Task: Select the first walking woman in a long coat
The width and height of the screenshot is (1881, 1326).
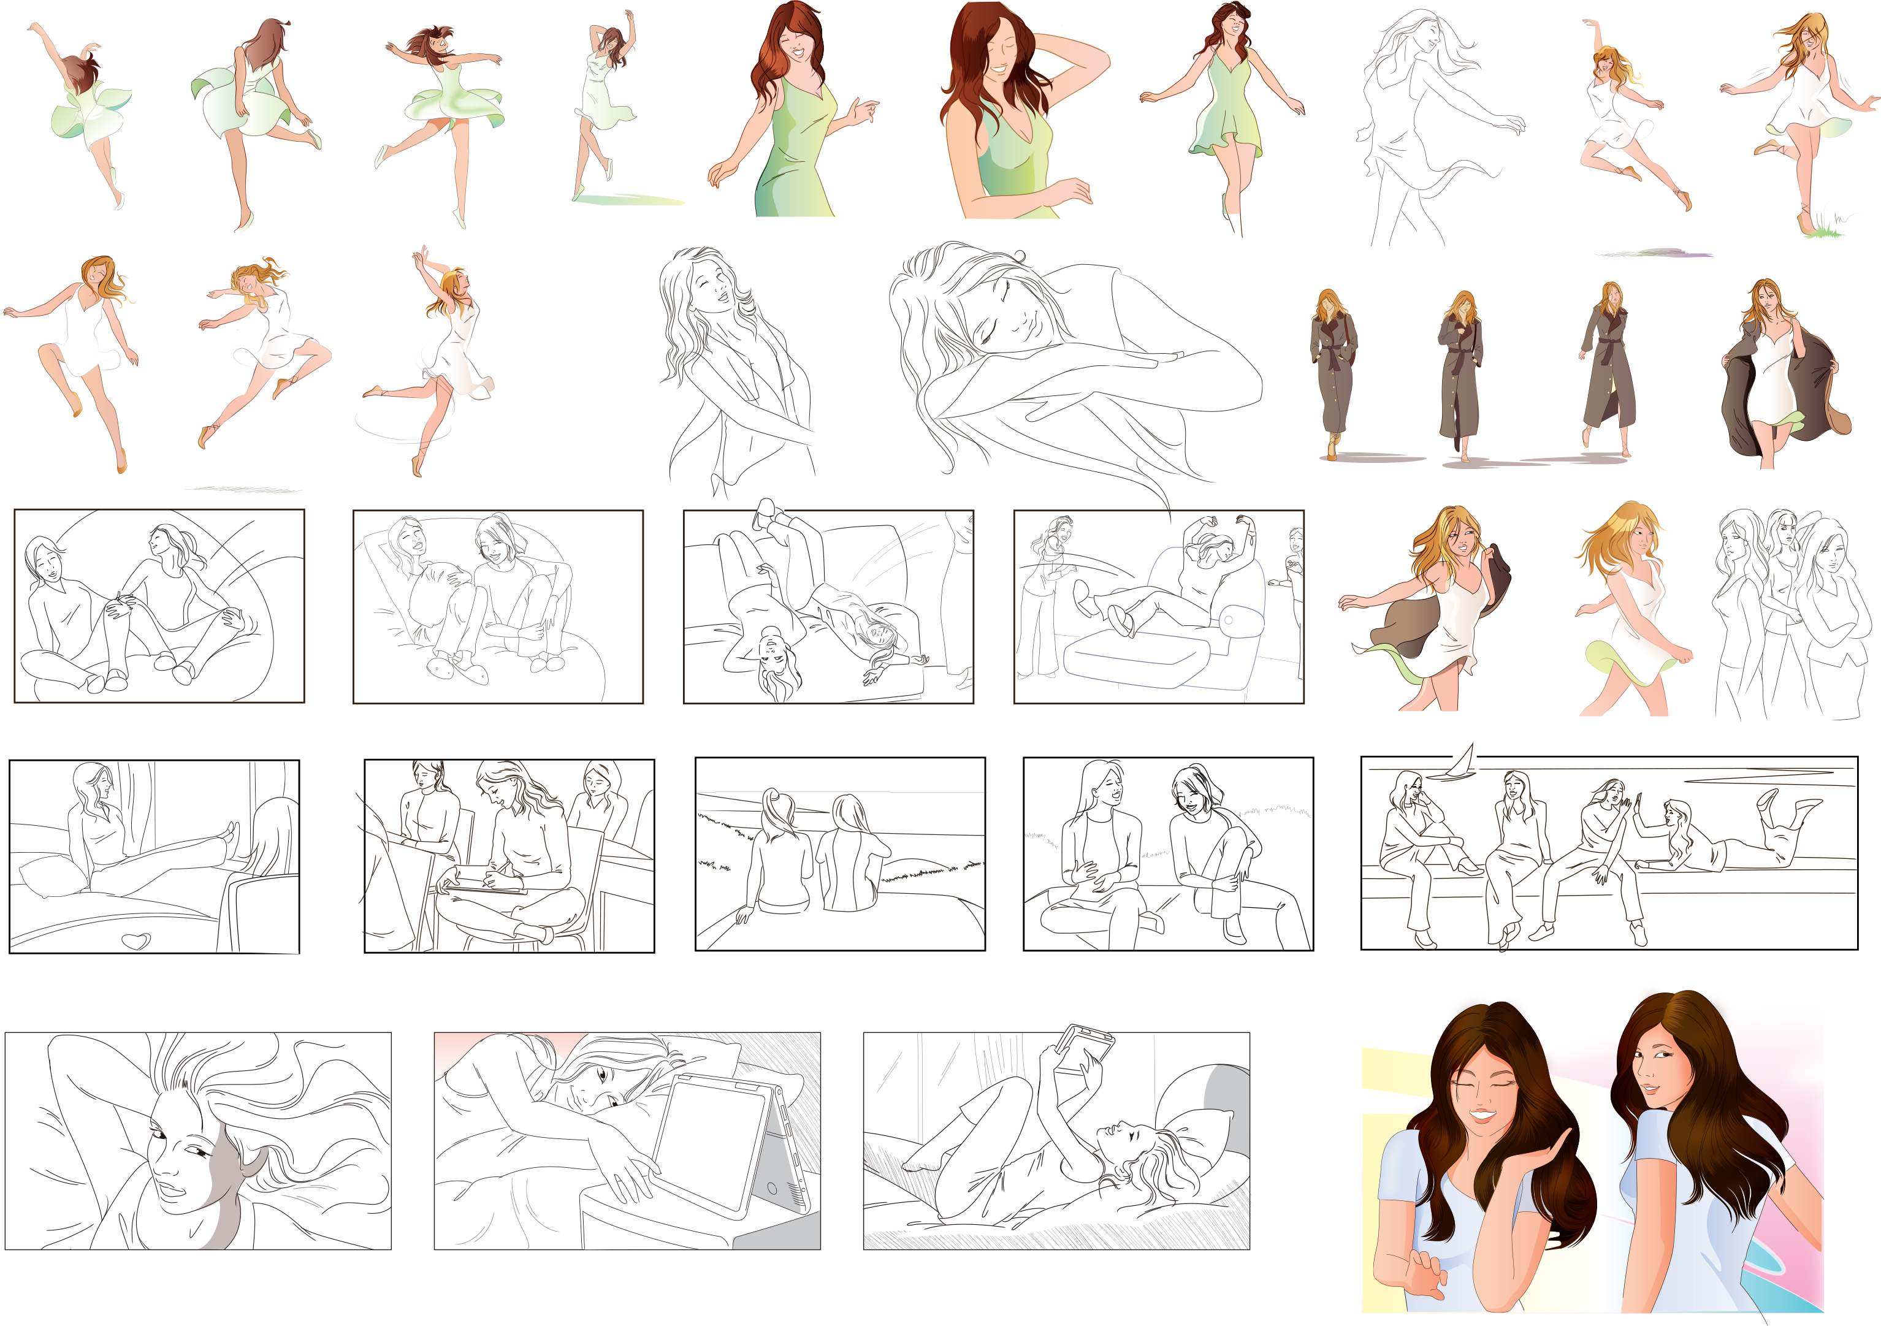Action: [1333, 373]
